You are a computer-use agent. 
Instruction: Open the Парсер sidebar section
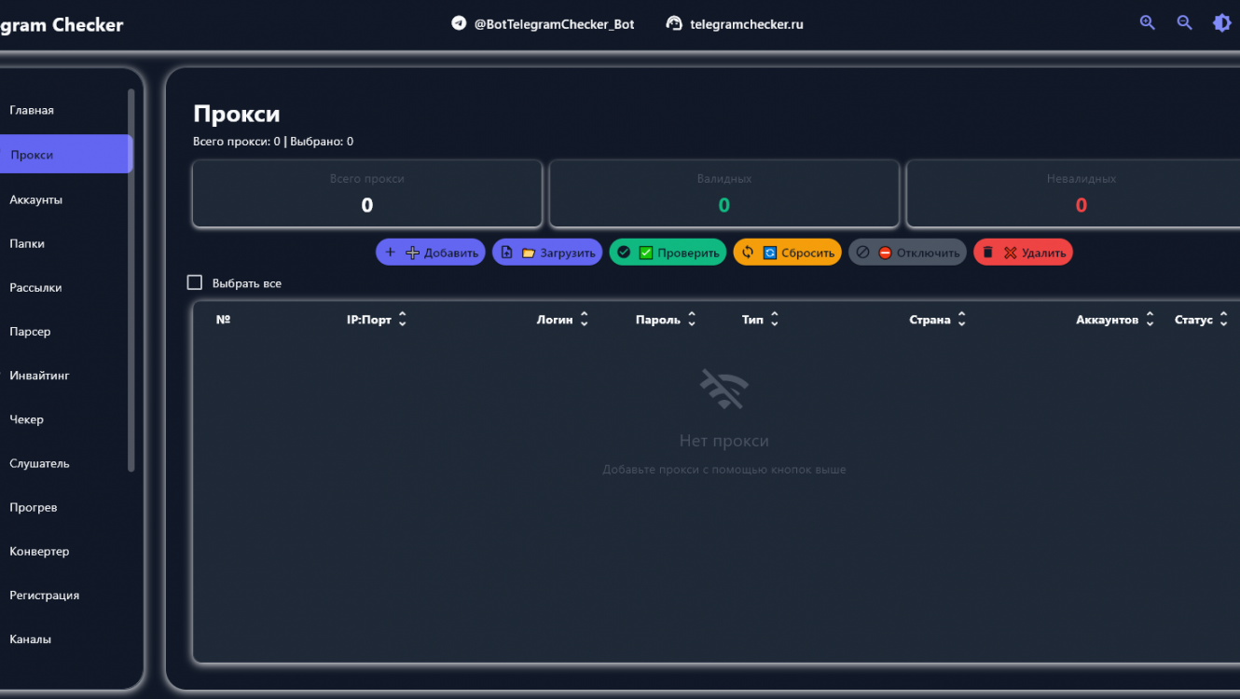31,332
